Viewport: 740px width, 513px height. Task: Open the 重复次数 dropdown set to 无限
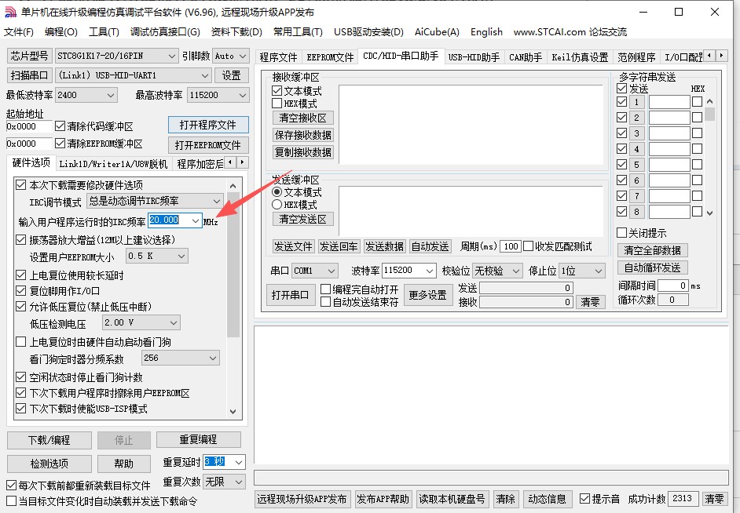(222, 482)
